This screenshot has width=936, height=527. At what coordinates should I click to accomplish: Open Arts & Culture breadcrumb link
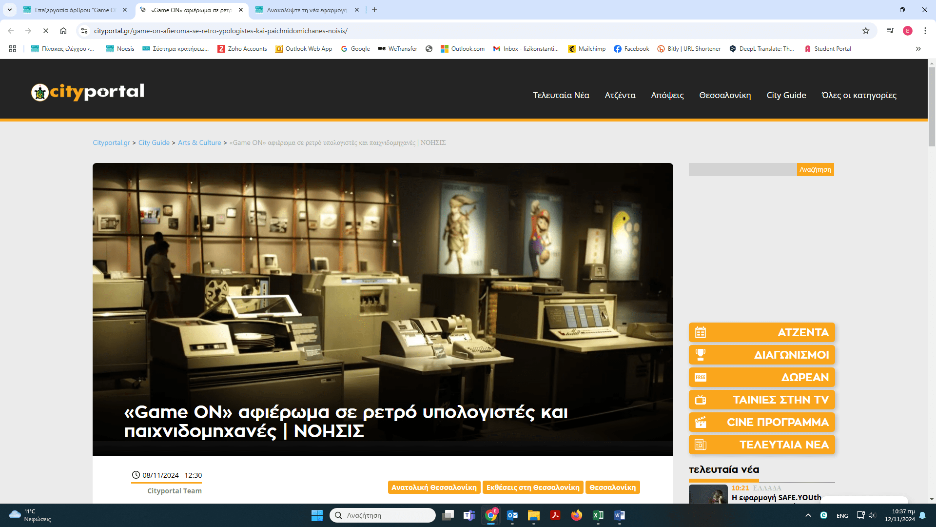(x=199, y=142)
